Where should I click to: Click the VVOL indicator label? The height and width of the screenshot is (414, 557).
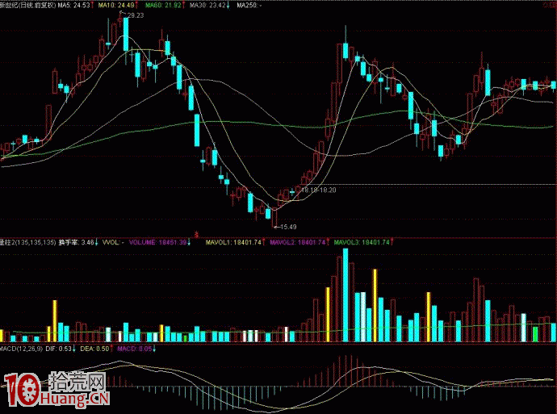click(x=113, y=242)
